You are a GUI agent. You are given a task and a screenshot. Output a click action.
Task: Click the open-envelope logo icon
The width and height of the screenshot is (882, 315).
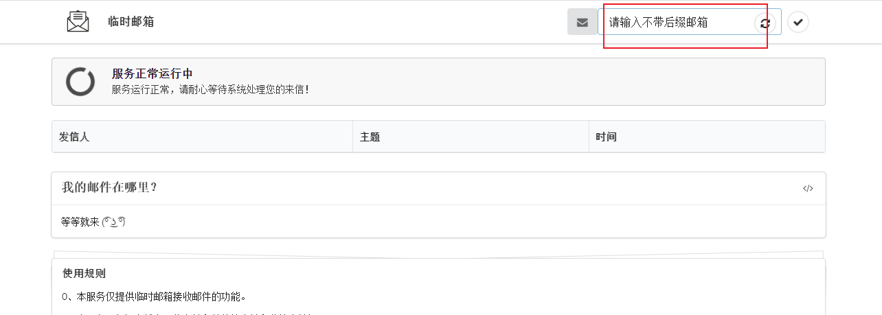[x=78, y=21]
